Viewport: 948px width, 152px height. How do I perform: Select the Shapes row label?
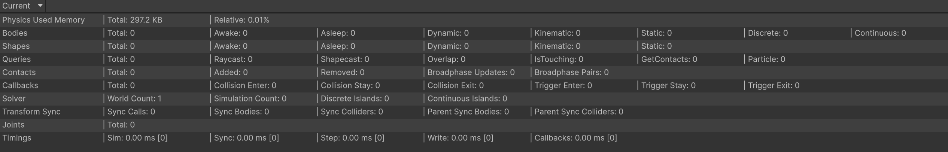[x=16, y=46]
